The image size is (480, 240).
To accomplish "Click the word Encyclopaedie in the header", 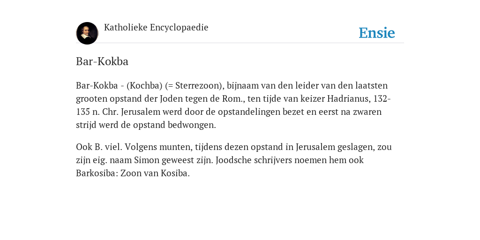I will (x=179, y=27).
